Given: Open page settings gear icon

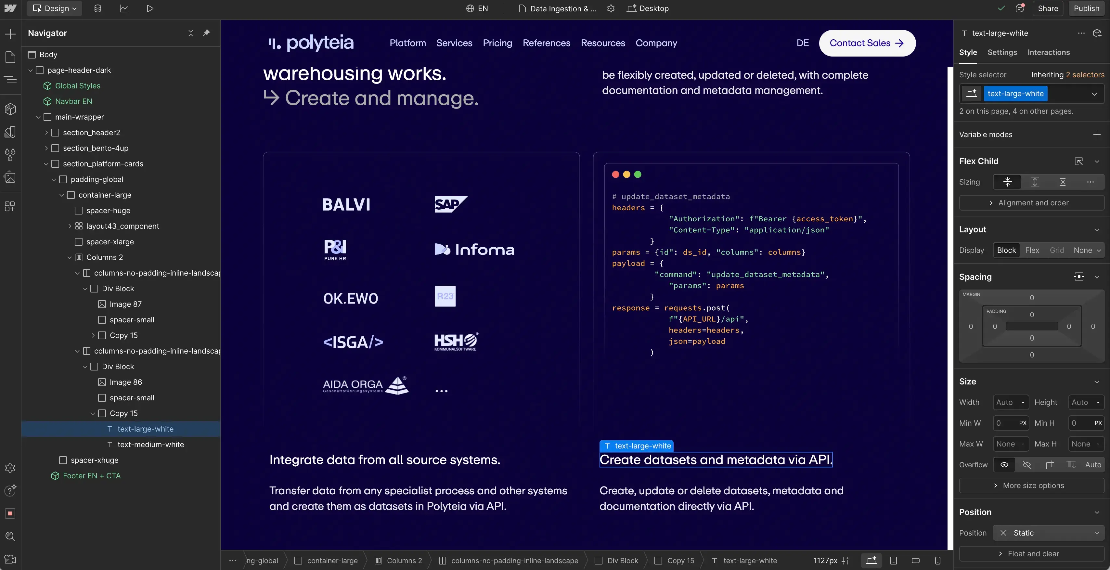Looking at the screenshot, I should coord(611,9).
